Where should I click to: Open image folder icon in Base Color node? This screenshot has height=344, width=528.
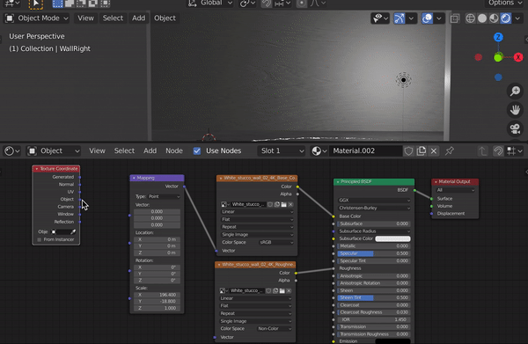283,204
